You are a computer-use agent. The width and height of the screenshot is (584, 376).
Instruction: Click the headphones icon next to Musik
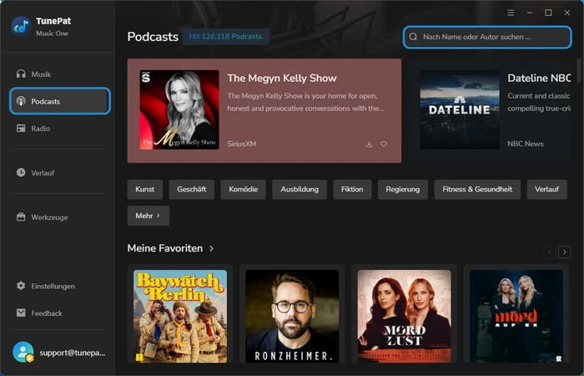pos(21,74)
